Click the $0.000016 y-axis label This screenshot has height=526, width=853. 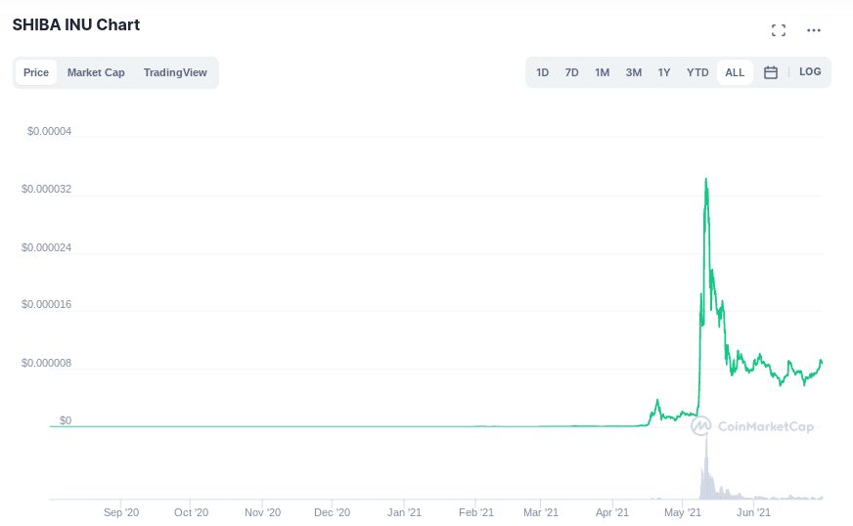pyautogui.click(x=46, y=305)
